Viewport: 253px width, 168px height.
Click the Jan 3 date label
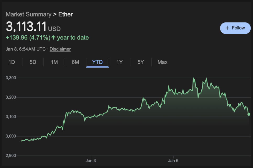tap(91, 160)
